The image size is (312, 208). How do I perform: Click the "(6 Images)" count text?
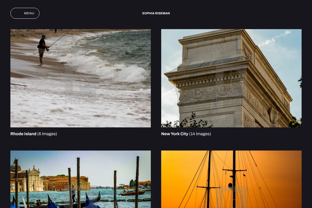47,134
